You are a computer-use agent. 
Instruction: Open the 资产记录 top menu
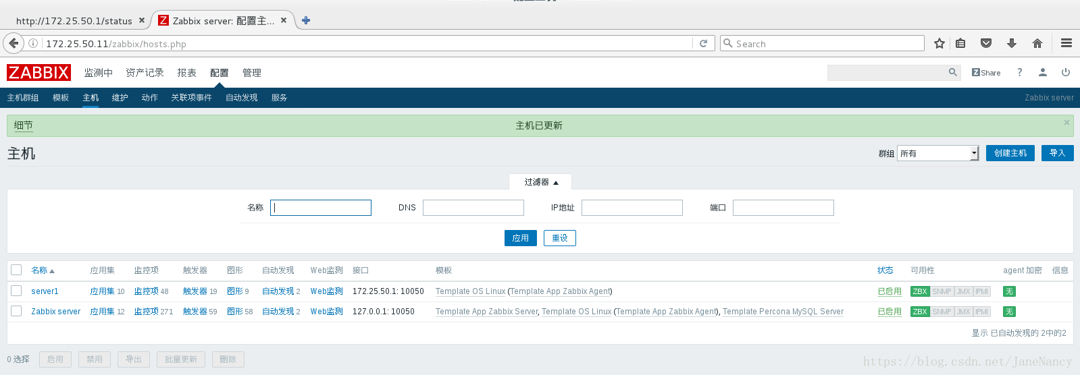(x=145, y=73)
